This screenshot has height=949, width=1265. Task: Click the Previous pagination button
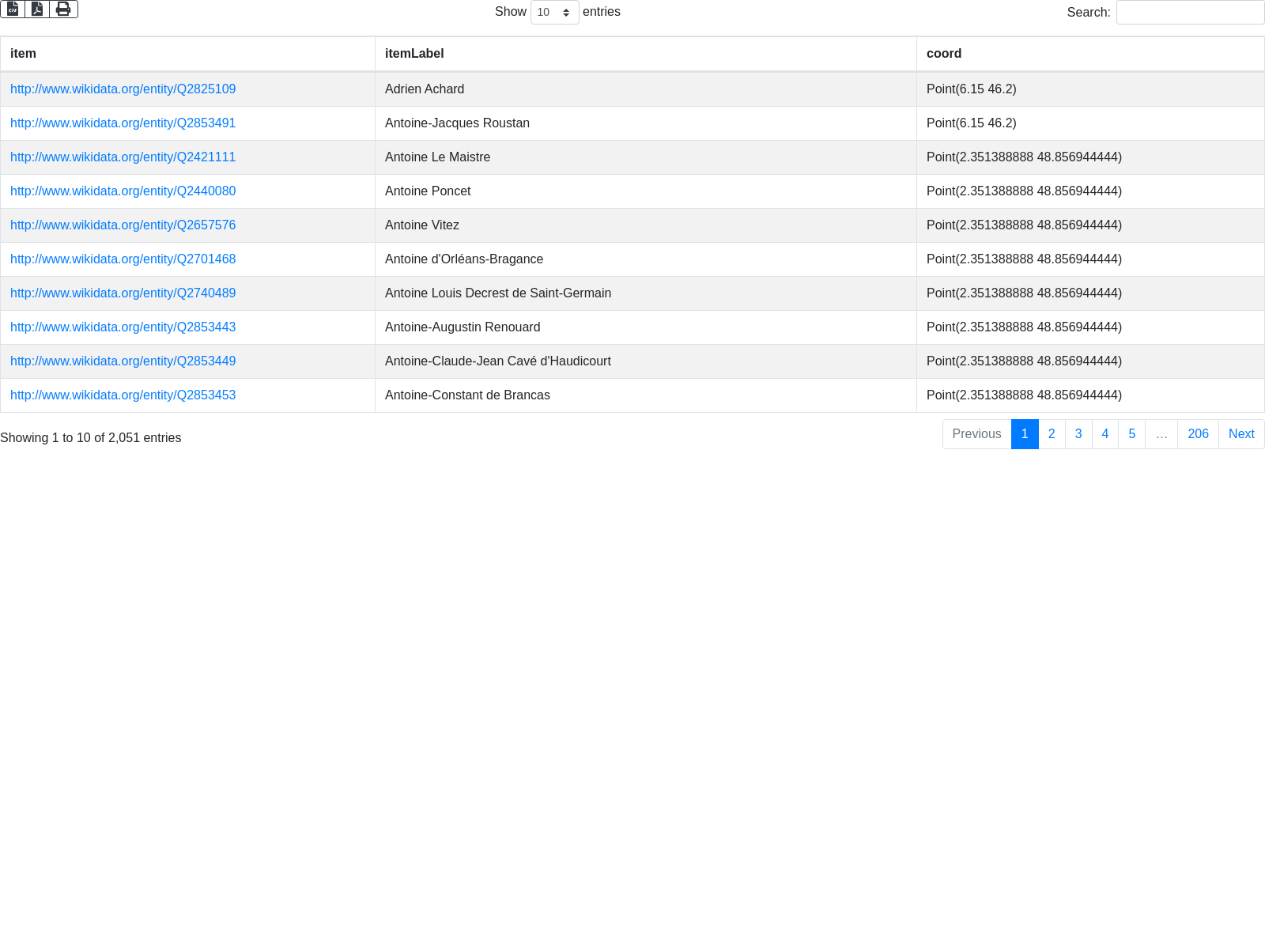click(x=976, y=434)
